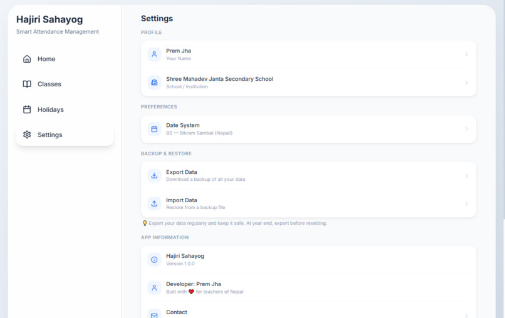Viewport: 505px width, 318px height.
Task: Open chevron on Contact row
Action: click(466, 315)
